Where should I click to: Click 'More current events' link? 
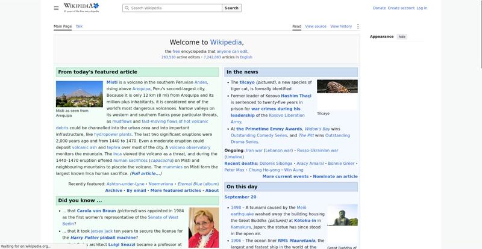285,177
